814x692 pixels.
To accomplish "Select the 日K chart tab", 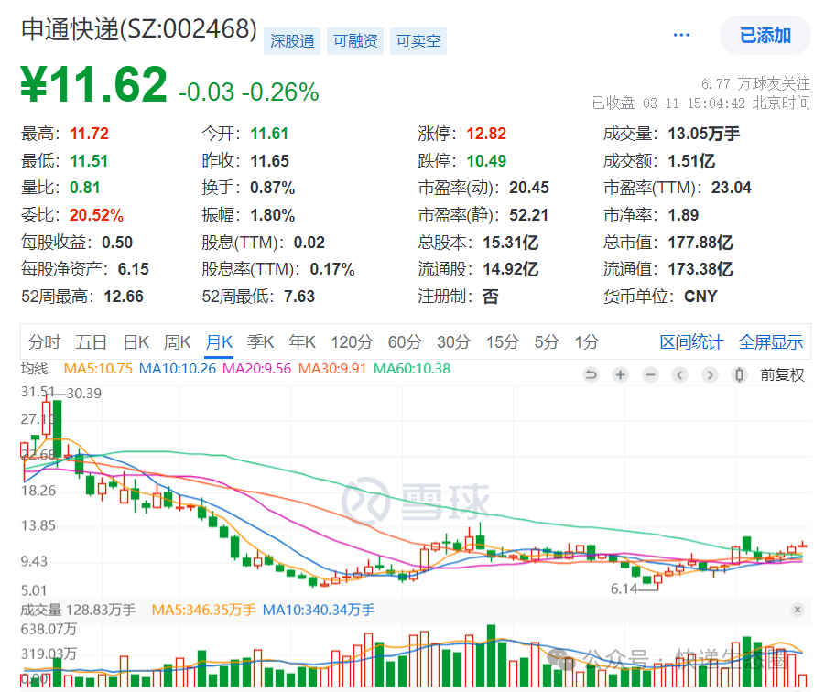I will [136, 342].
